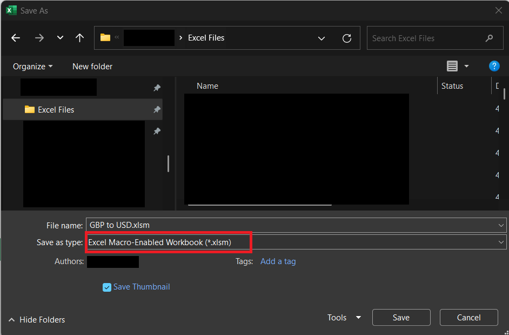Open the File name dropdown arrow
The height and width of the screenshot is (335, 509).
click(x=501, y=225)
